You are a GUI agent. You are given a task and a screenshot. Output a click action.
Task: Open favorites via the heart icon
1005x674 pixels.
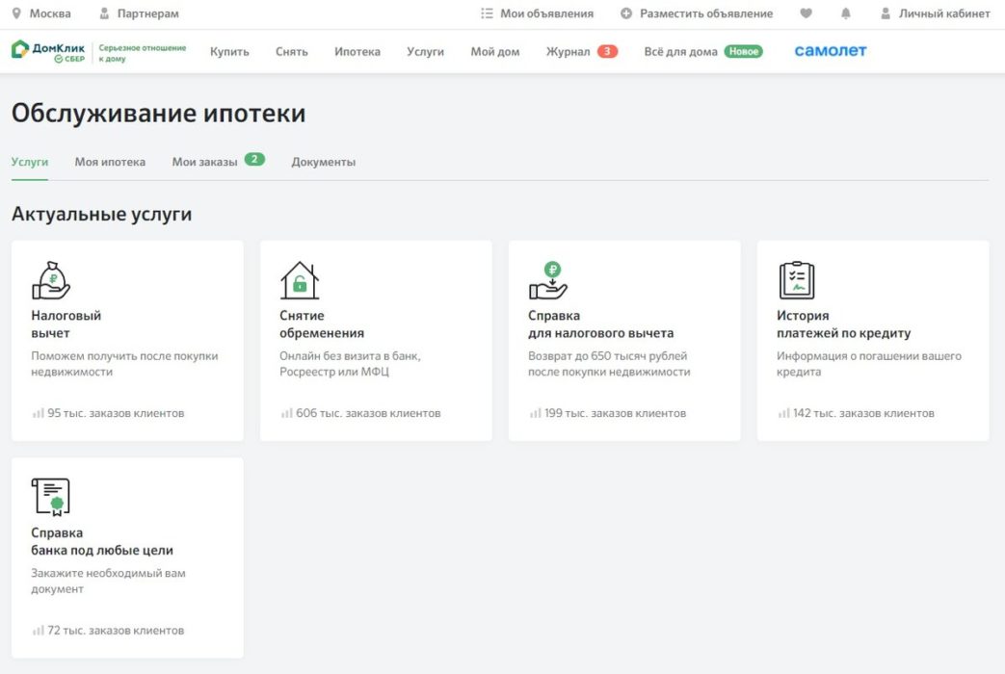[807, 13]
